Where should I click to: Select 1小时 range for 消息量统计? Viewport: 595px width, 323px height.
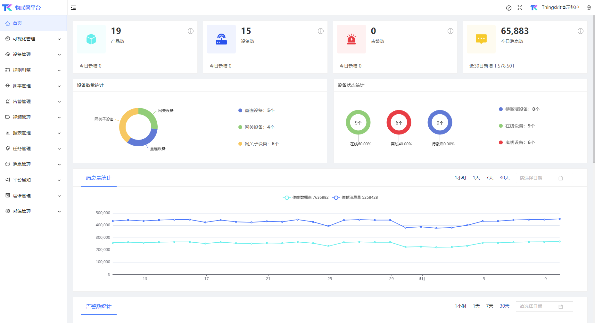pos(460,178)
